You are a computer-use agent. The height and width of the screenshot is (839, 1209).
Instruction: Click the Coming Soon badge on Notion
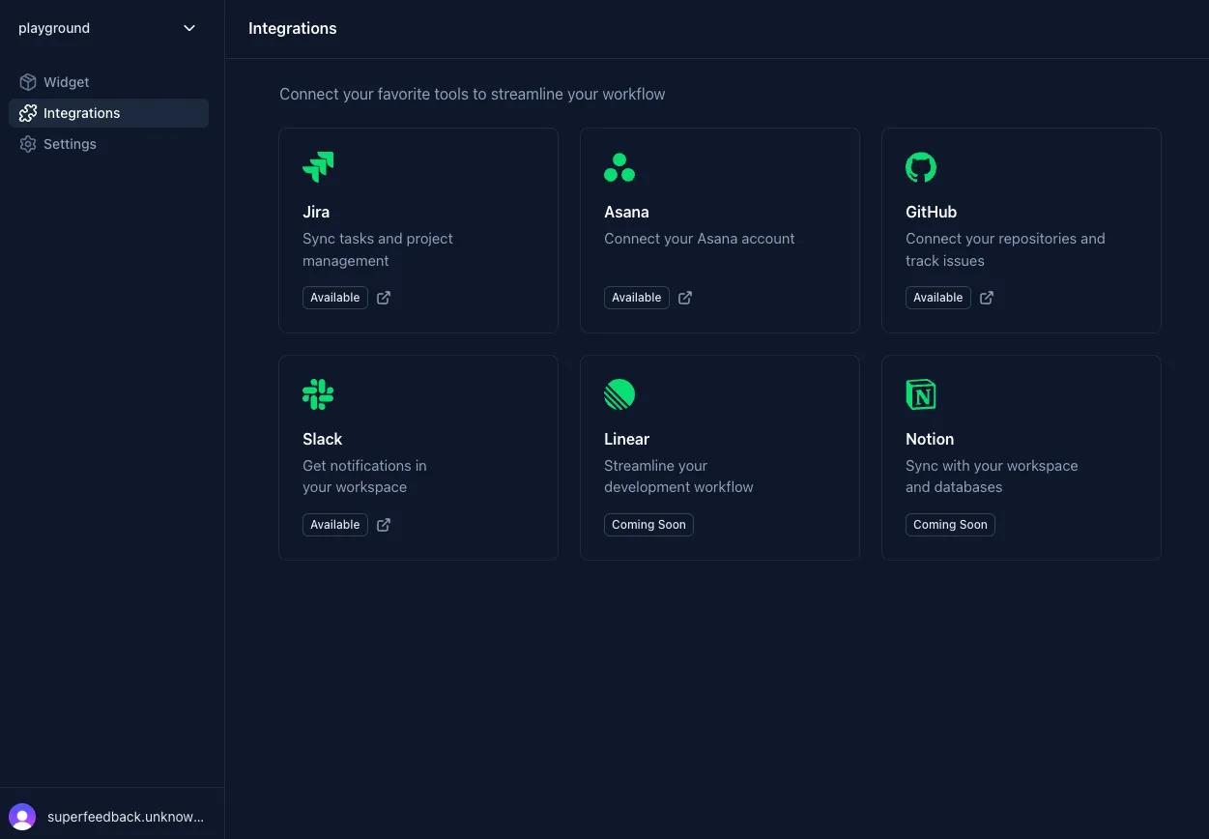[950, 525]
